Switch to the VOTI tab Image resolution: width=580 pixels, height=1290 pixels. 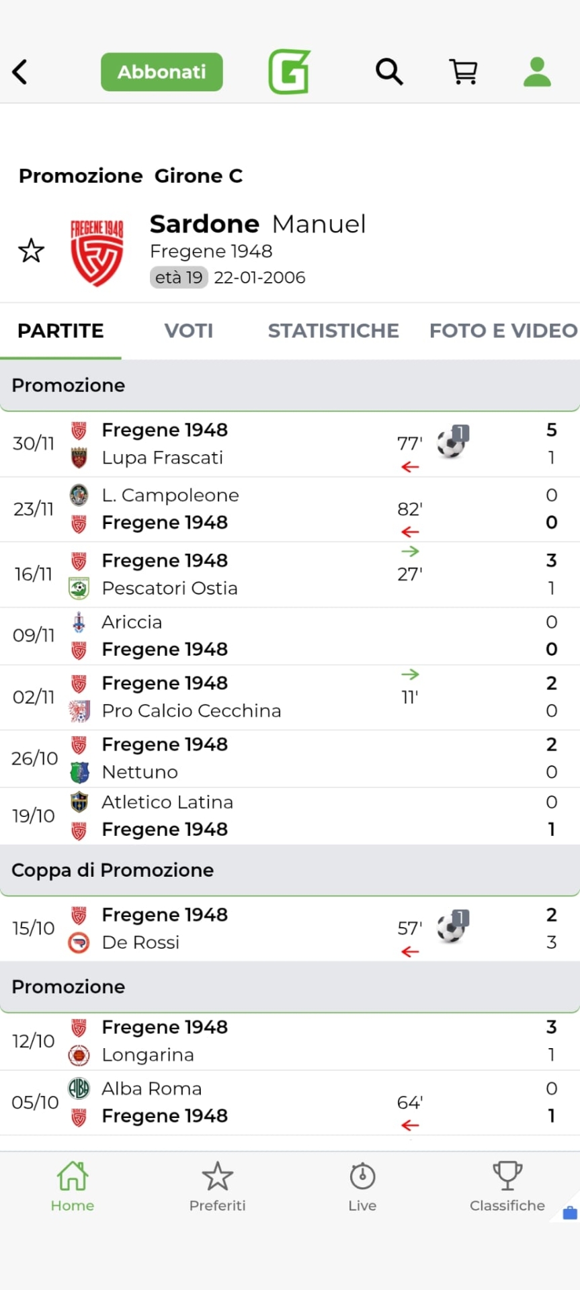pos(189,331)
